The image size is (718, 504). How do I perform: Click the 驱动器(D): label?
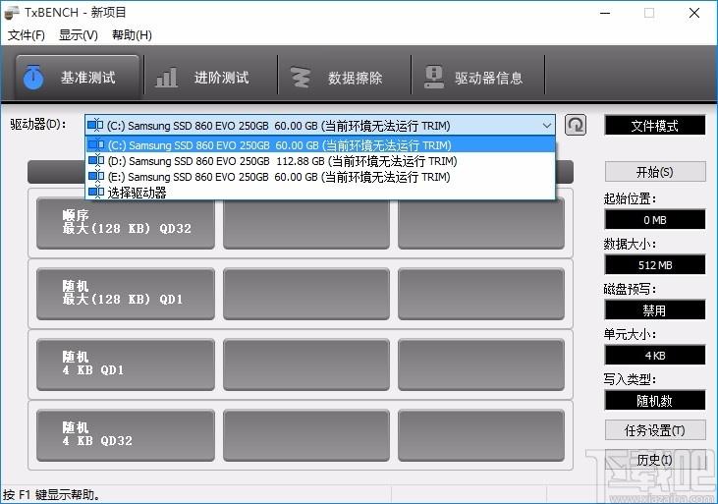(38, 124)
